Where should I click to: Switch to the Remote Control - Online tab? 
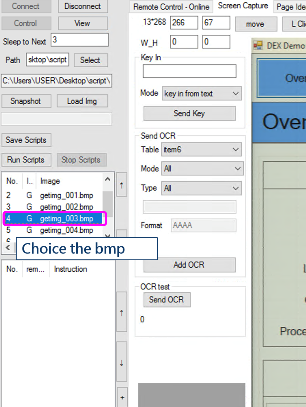point(171,7)
